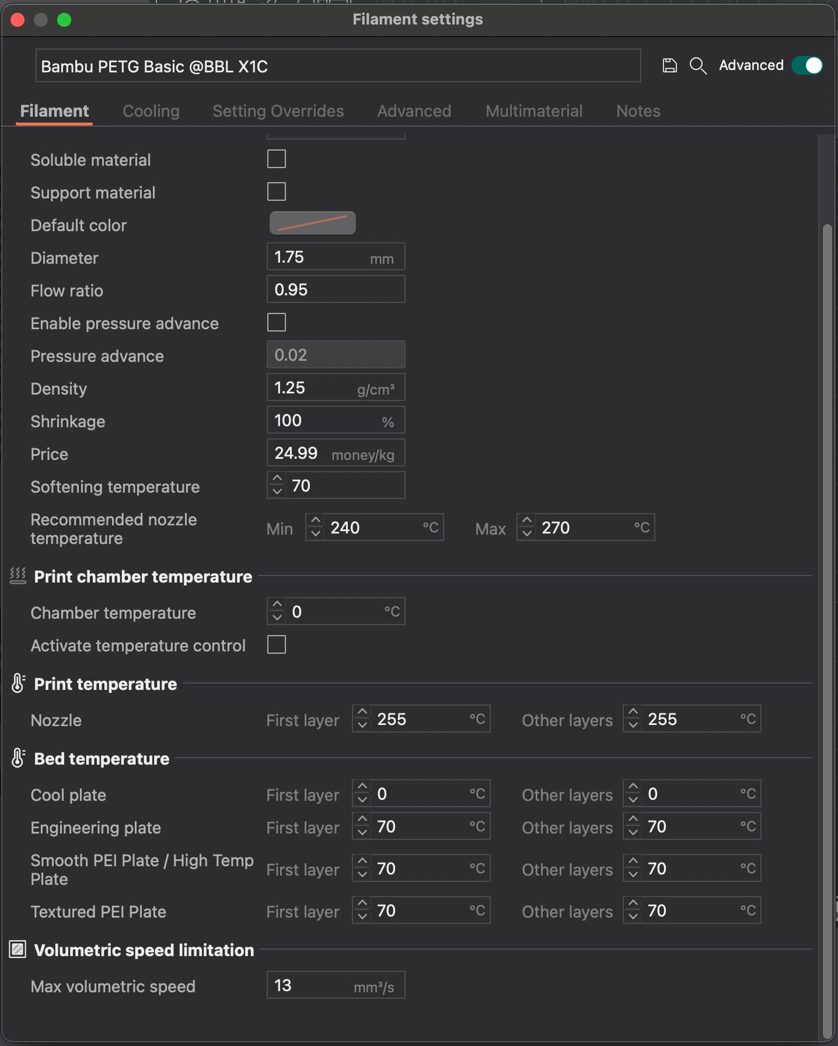Decrease Engineering plate other layers temperature

click(633, 833)
